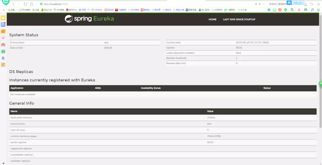Open the Weibo sidebar icon
This screenshot has height=165, width=322.
click(3, 31)
